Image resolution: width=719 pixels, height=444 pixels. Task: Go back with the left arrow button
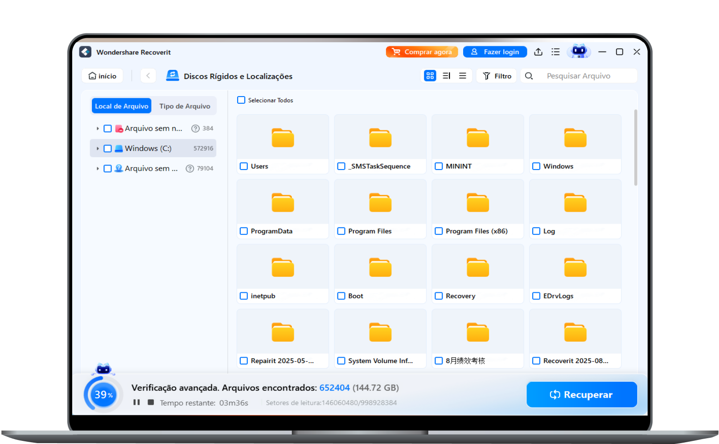148,76
